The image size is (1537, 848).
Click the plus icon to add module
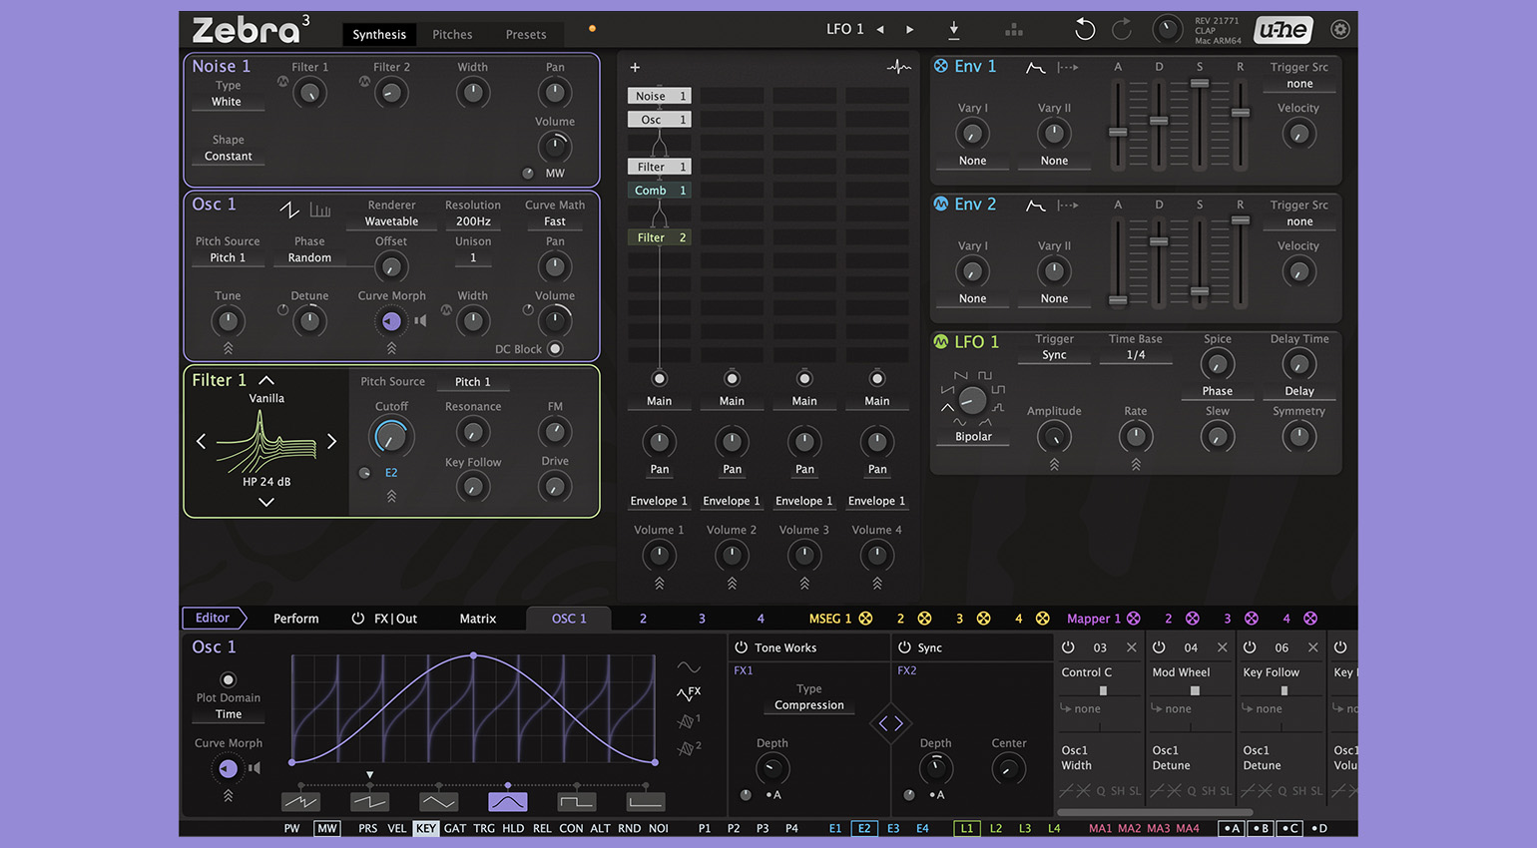[635, 68]
